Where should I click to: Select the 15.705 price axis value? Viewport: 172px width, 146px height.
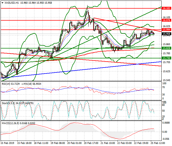167,62
